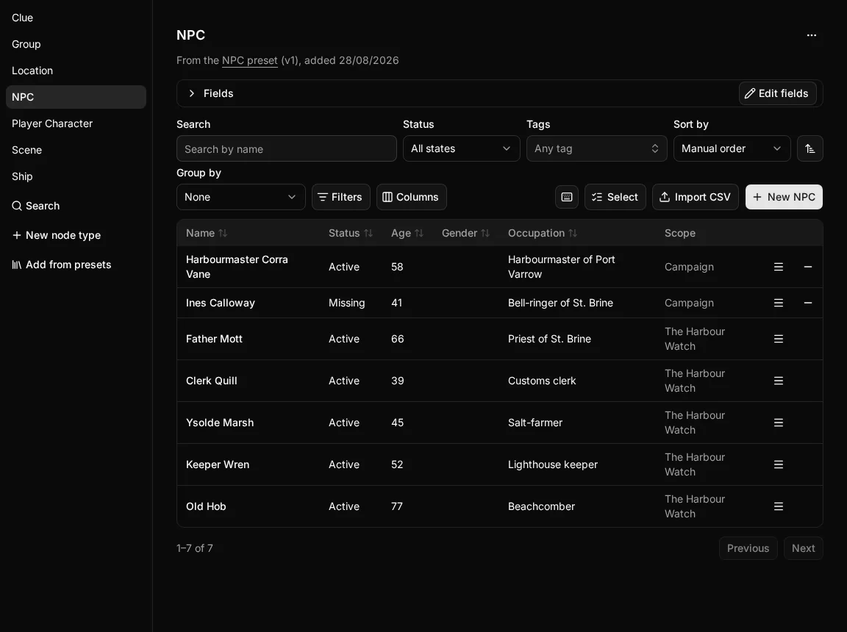Open the Clerk Quill row
The height and width of the screenshot is (632, 847).
[x=500, y=381]
